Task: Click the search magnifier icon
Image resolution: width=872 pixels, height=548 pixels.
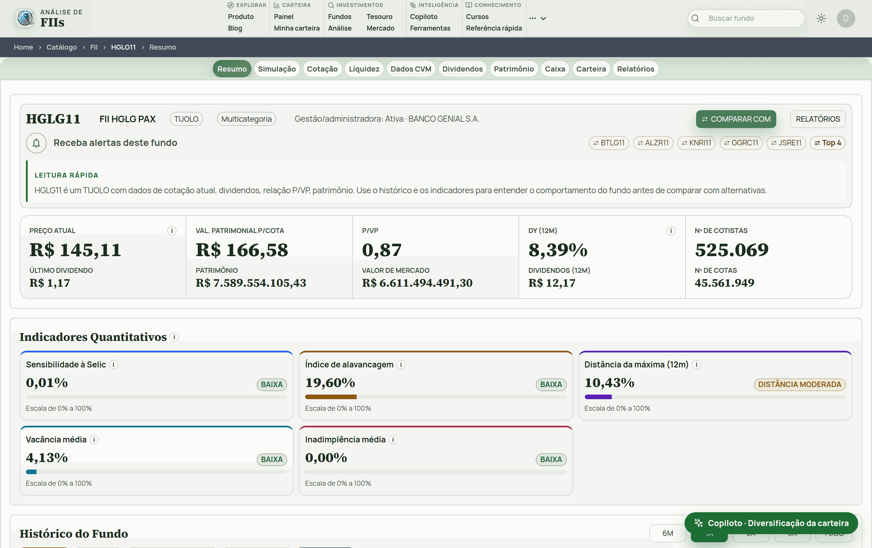Action: tap(695, 18)
